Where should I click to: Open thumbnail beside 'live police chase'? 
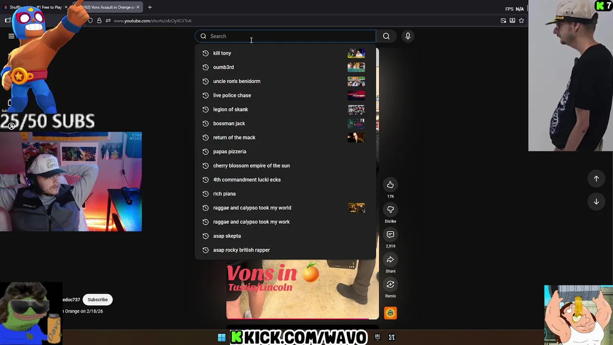point(356,95)
